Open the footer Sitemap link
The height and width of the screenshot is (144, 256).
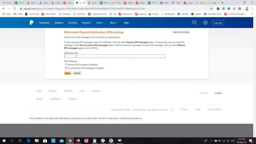(x=68, y=91)
